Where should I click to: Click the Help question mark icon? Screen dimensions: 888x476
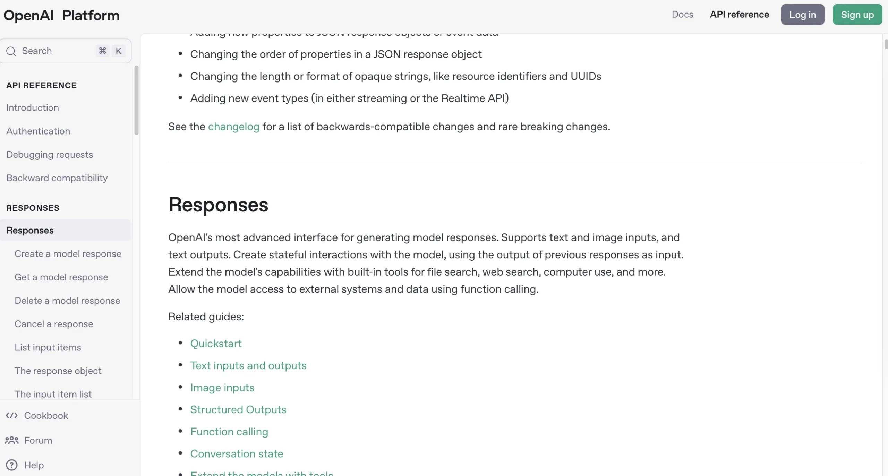12,465
